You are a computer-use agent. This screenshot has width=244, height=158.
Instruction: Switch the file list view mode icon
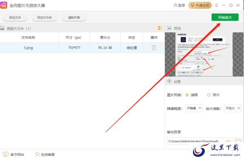160,28
